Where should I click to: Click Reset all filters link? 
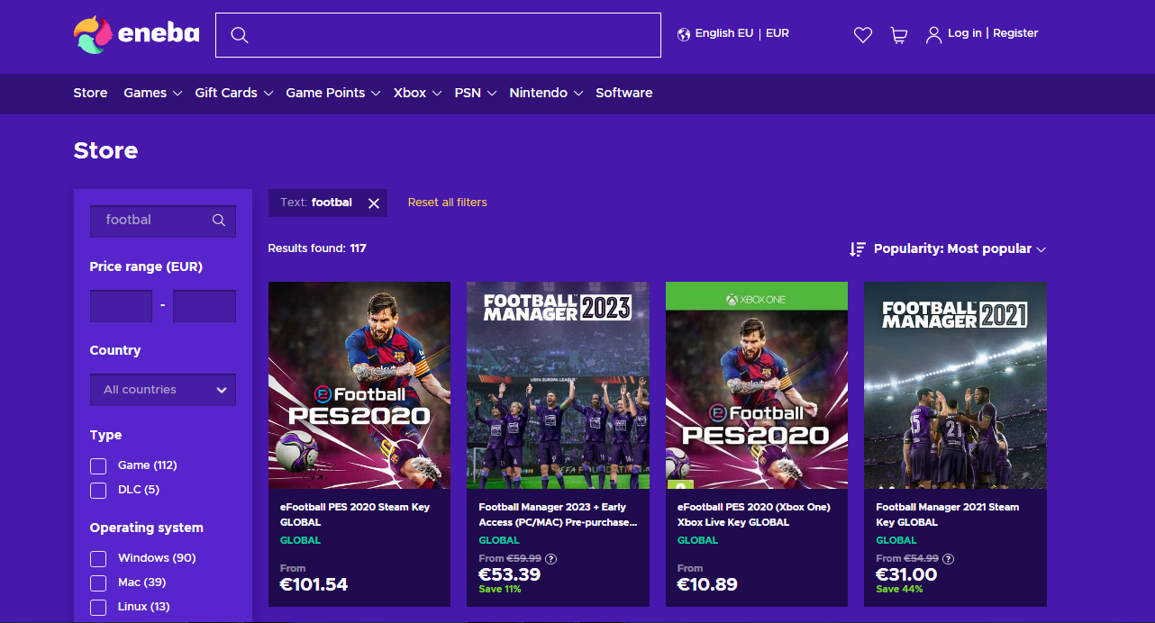447,203
